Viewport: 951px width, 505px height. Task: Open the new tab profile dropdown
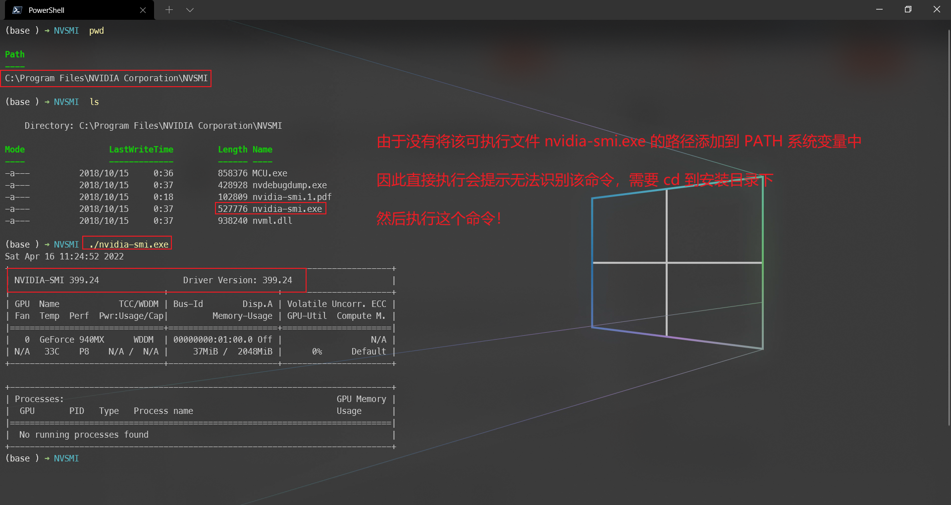point(190,10)
